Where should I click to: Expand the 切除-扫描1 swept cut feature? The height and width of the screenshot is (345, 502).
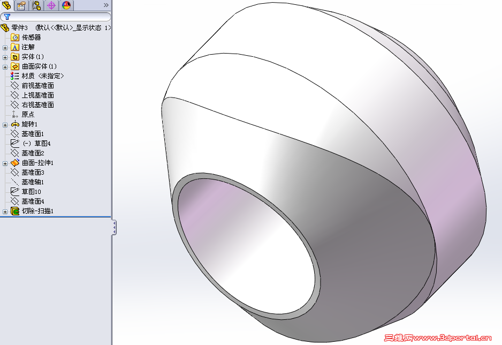(5, 212)
